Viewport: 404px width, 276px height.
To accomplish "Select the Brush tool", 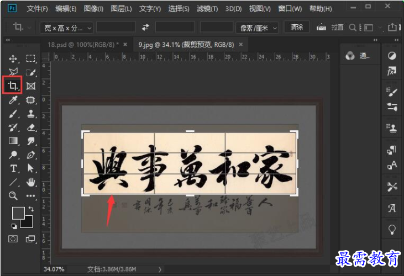I will click(13, 114).
